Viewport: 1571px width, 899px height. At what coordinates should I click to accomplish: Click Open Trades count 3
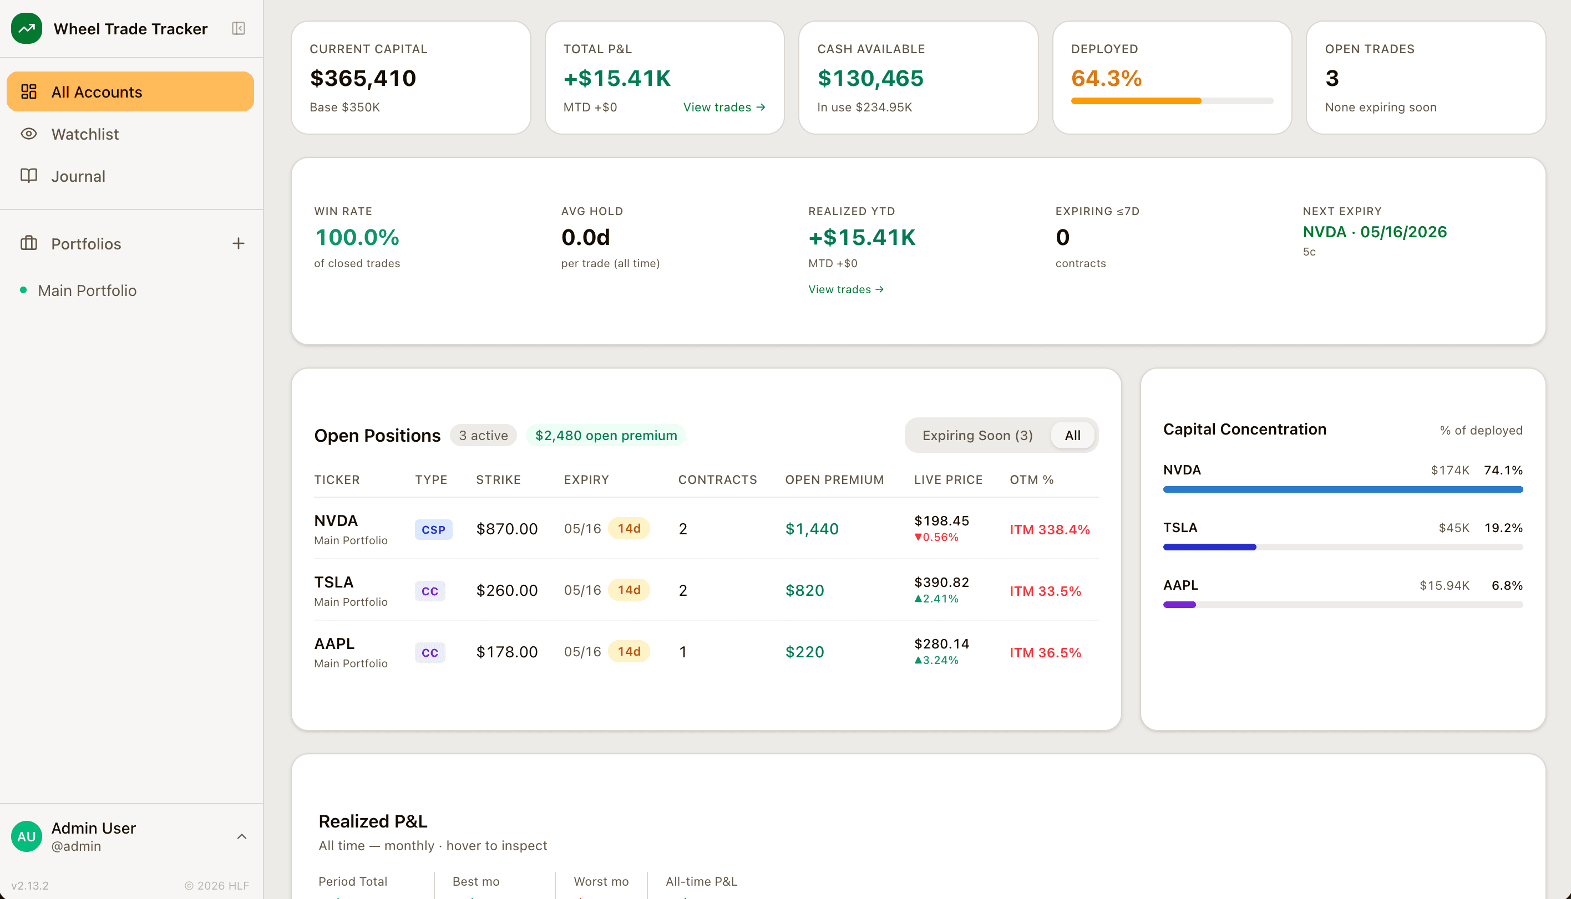(1332, 78)
